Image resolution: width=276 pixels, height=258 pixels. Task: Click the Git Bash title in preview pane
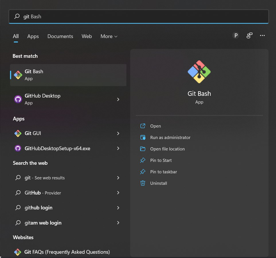(x=199, y=94)
